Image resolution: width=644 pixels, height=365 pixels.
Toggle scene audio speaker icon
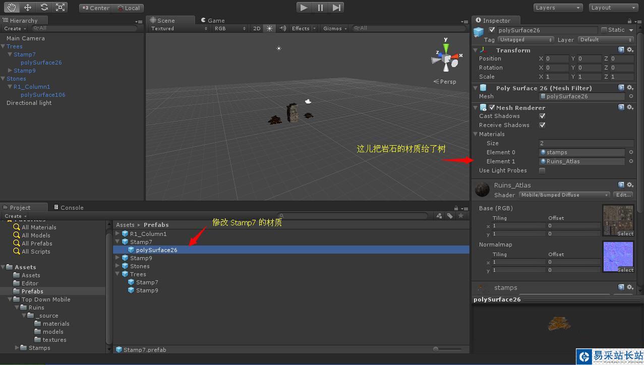pos(282,29)
